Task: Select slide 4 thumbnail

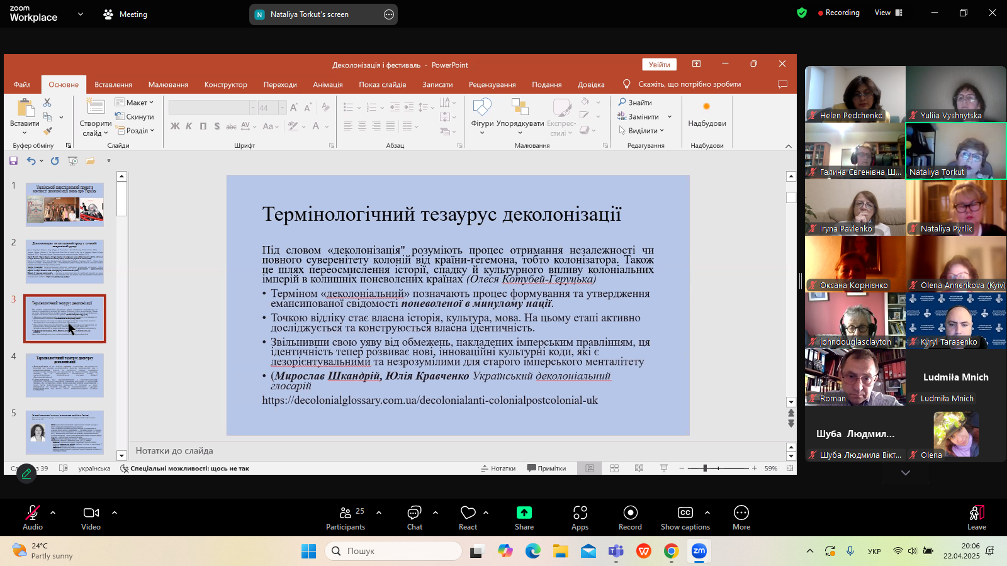Action: 64,375
